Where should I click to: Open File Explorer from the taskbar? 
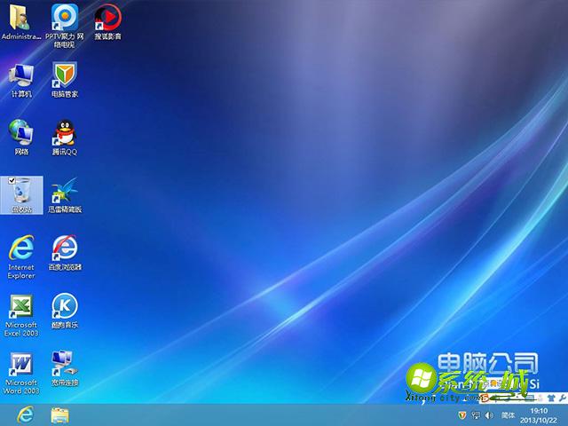[x=59, y=415]
